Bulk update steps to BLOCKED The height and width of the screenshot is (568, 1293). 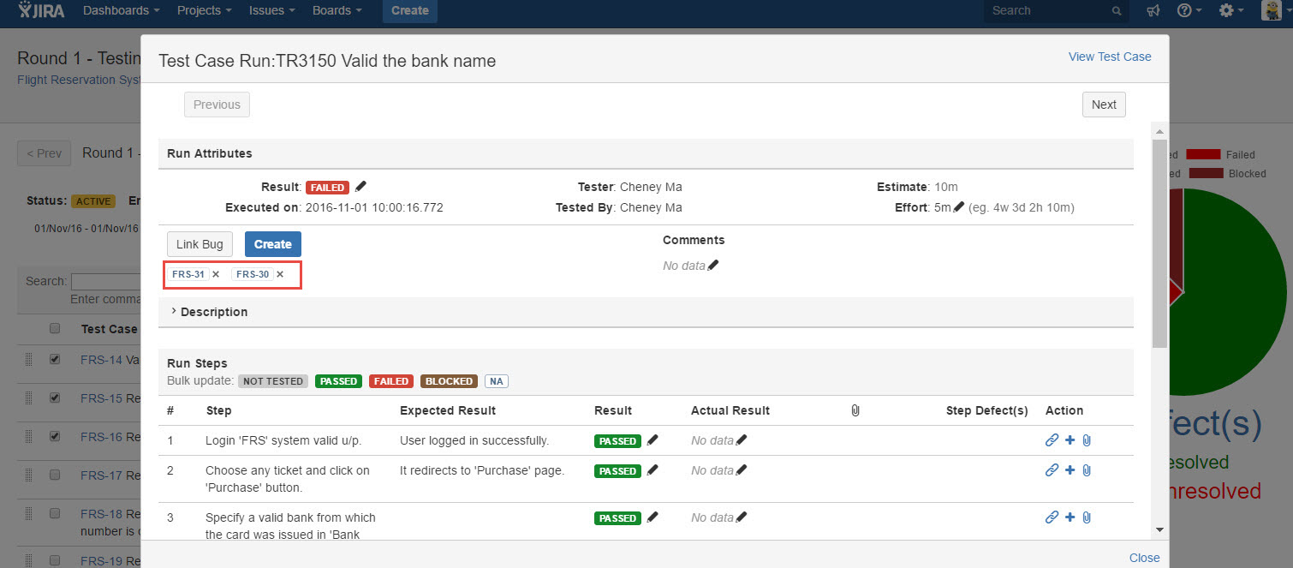tap(450, 381)
